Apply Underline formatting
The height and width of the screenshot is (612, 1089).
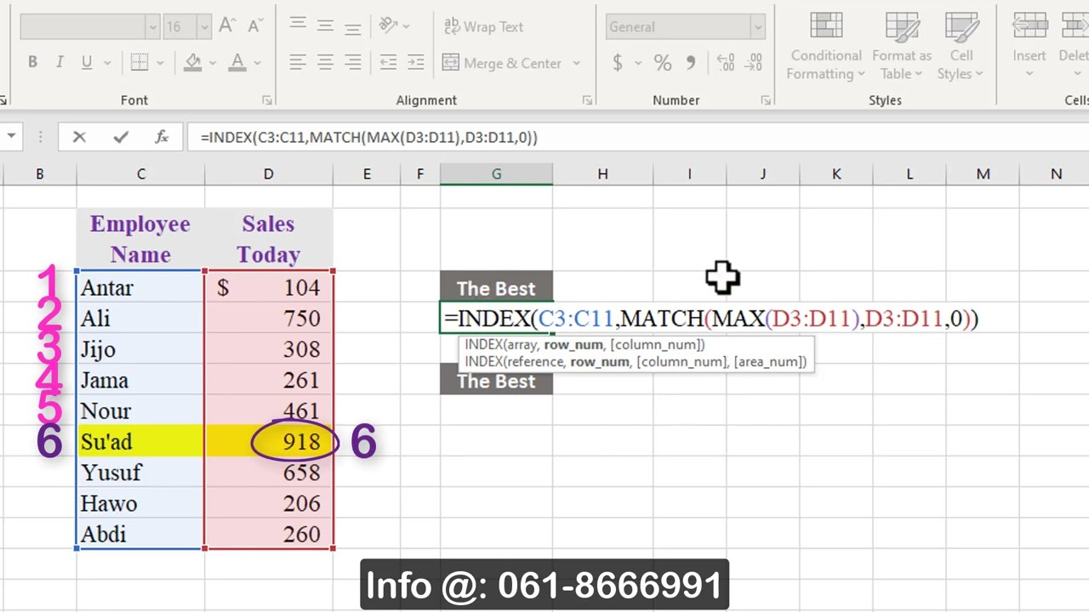(x=87, y=63)
